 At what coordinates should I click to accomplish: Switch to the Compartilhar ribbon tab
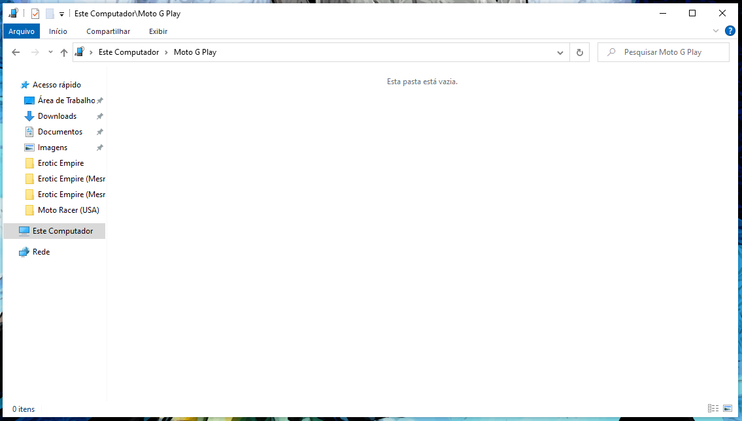[x=109, y=31]
